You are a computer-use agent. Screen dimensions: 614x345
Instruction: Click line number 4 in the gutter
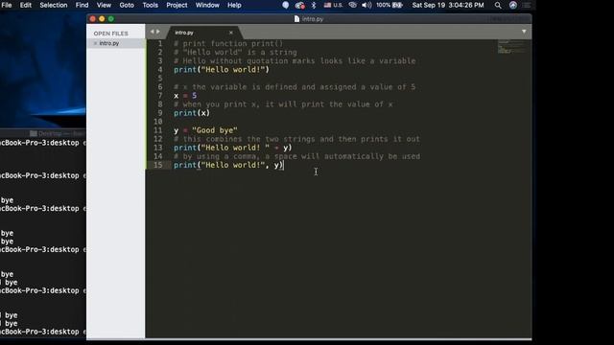click(x=160, y=70)
